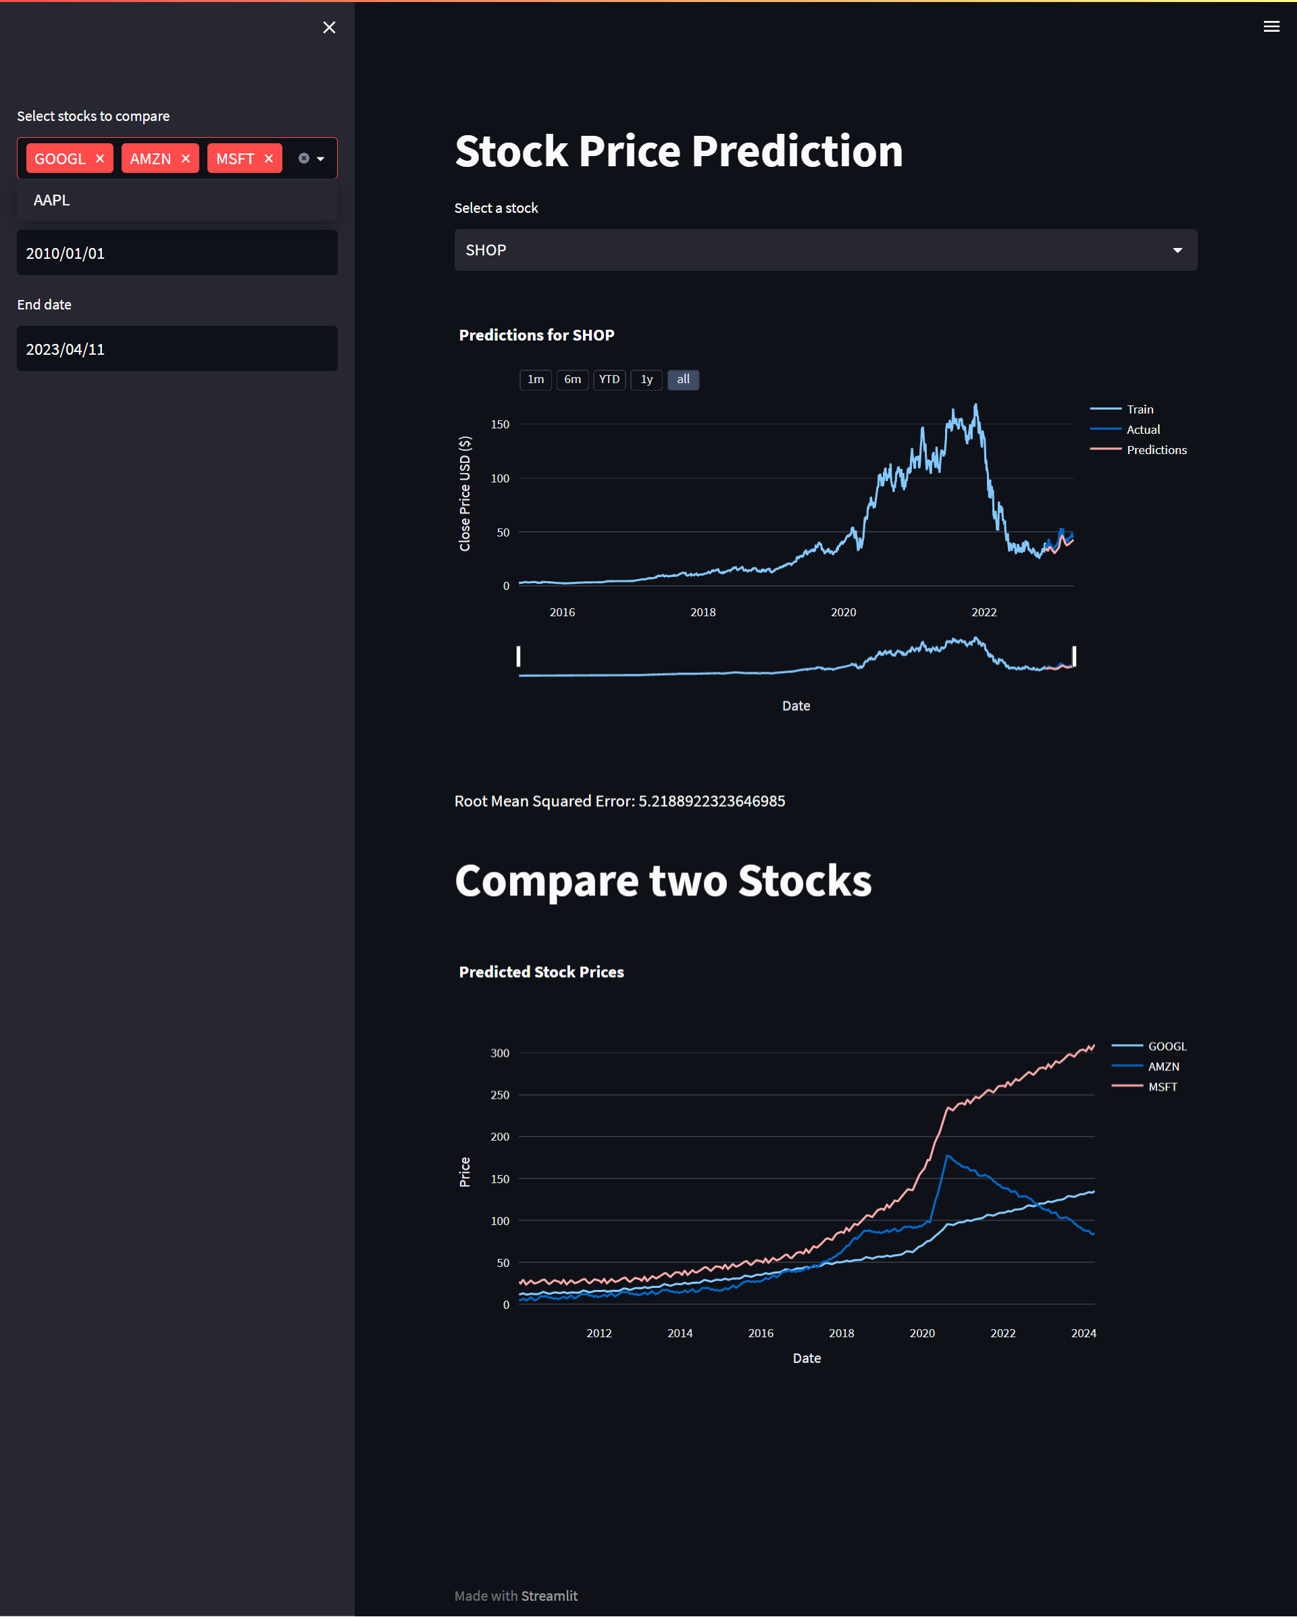Image resolution: width=1297 pixels, height=1617 pixels.
Task: Expand the stocks multiselect dropdown arrow
Action: tap(321, 158)
